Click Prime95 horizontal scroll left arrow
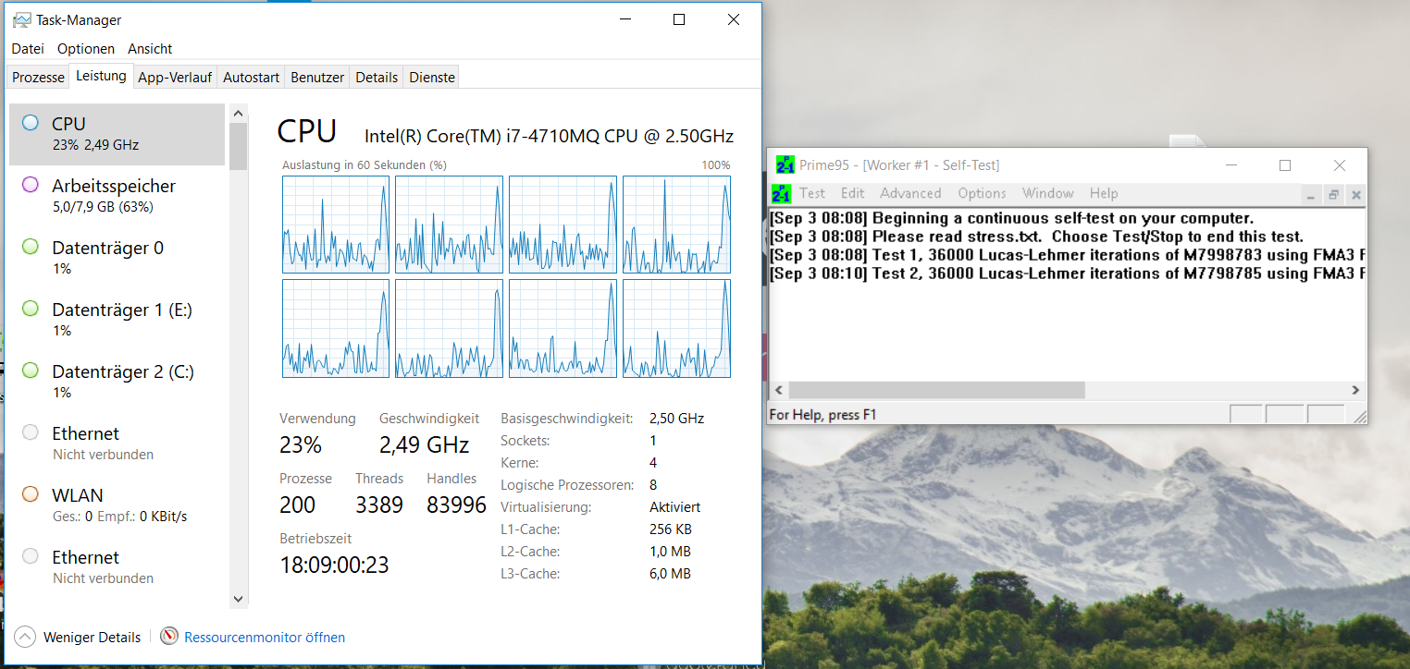This screenshot has width=1410, height=669. [x=779, y=391]
